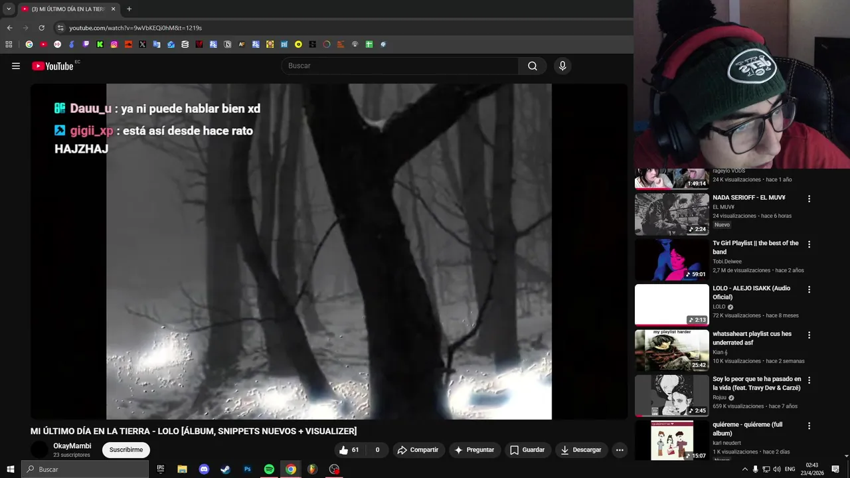
Task: Open the notification center icon
Action: [x=835, y=469]
